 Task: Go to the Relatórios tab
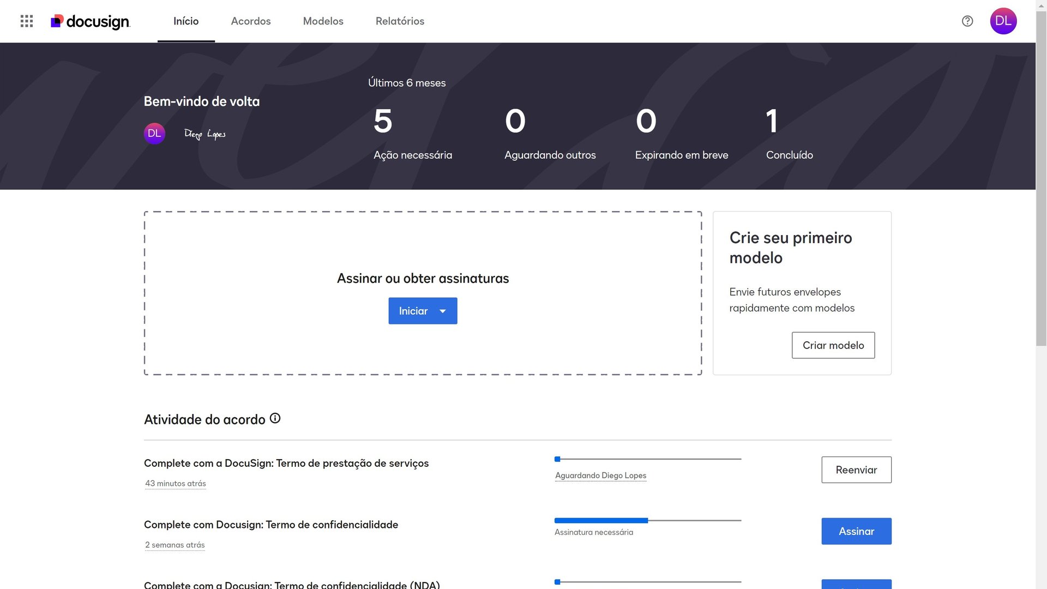400,21
